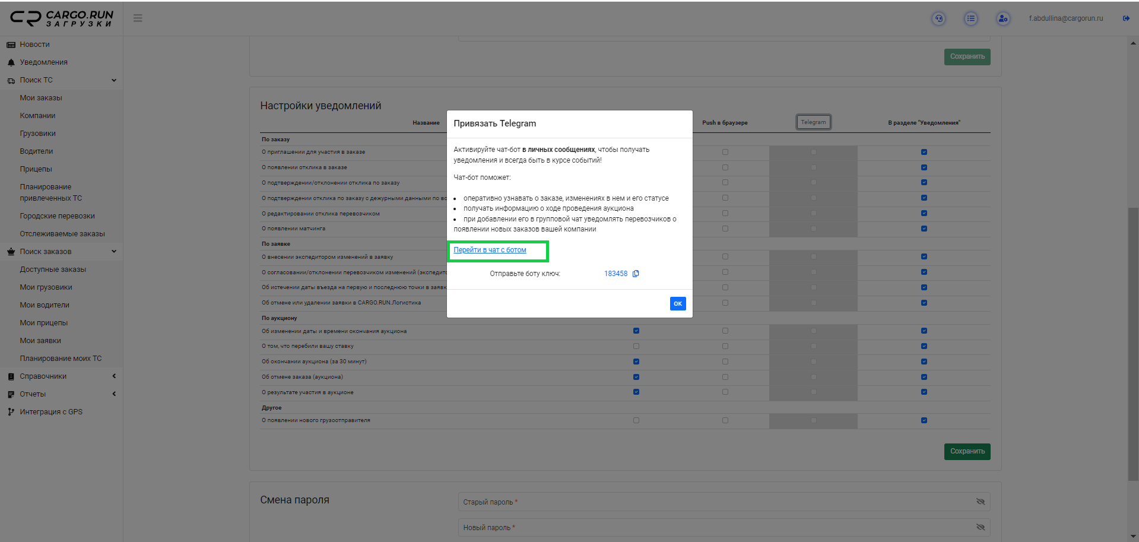Uncheck the box just left of Push in 'Об окончании аукциона' row
The image size is (1139, 542).
click(x=636, y=362)
